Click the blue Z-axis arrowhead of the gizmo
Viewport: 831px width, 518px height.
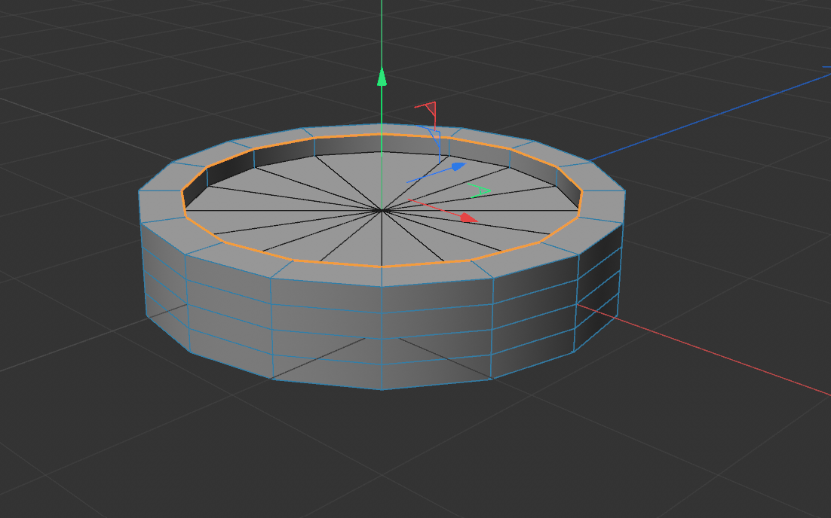(458, 166)
